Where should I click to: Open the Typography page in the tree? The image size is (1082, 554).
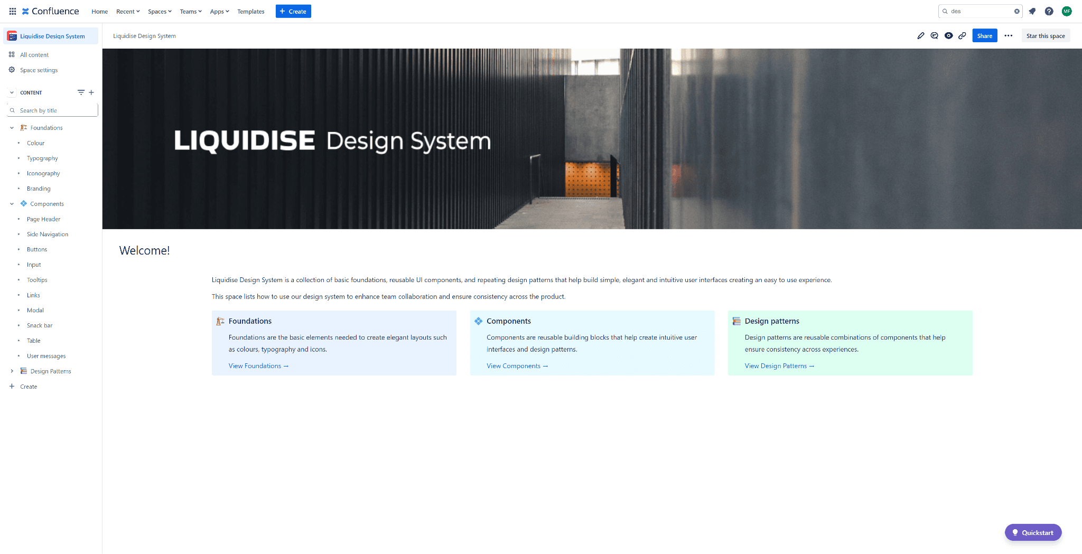[42, 158]
